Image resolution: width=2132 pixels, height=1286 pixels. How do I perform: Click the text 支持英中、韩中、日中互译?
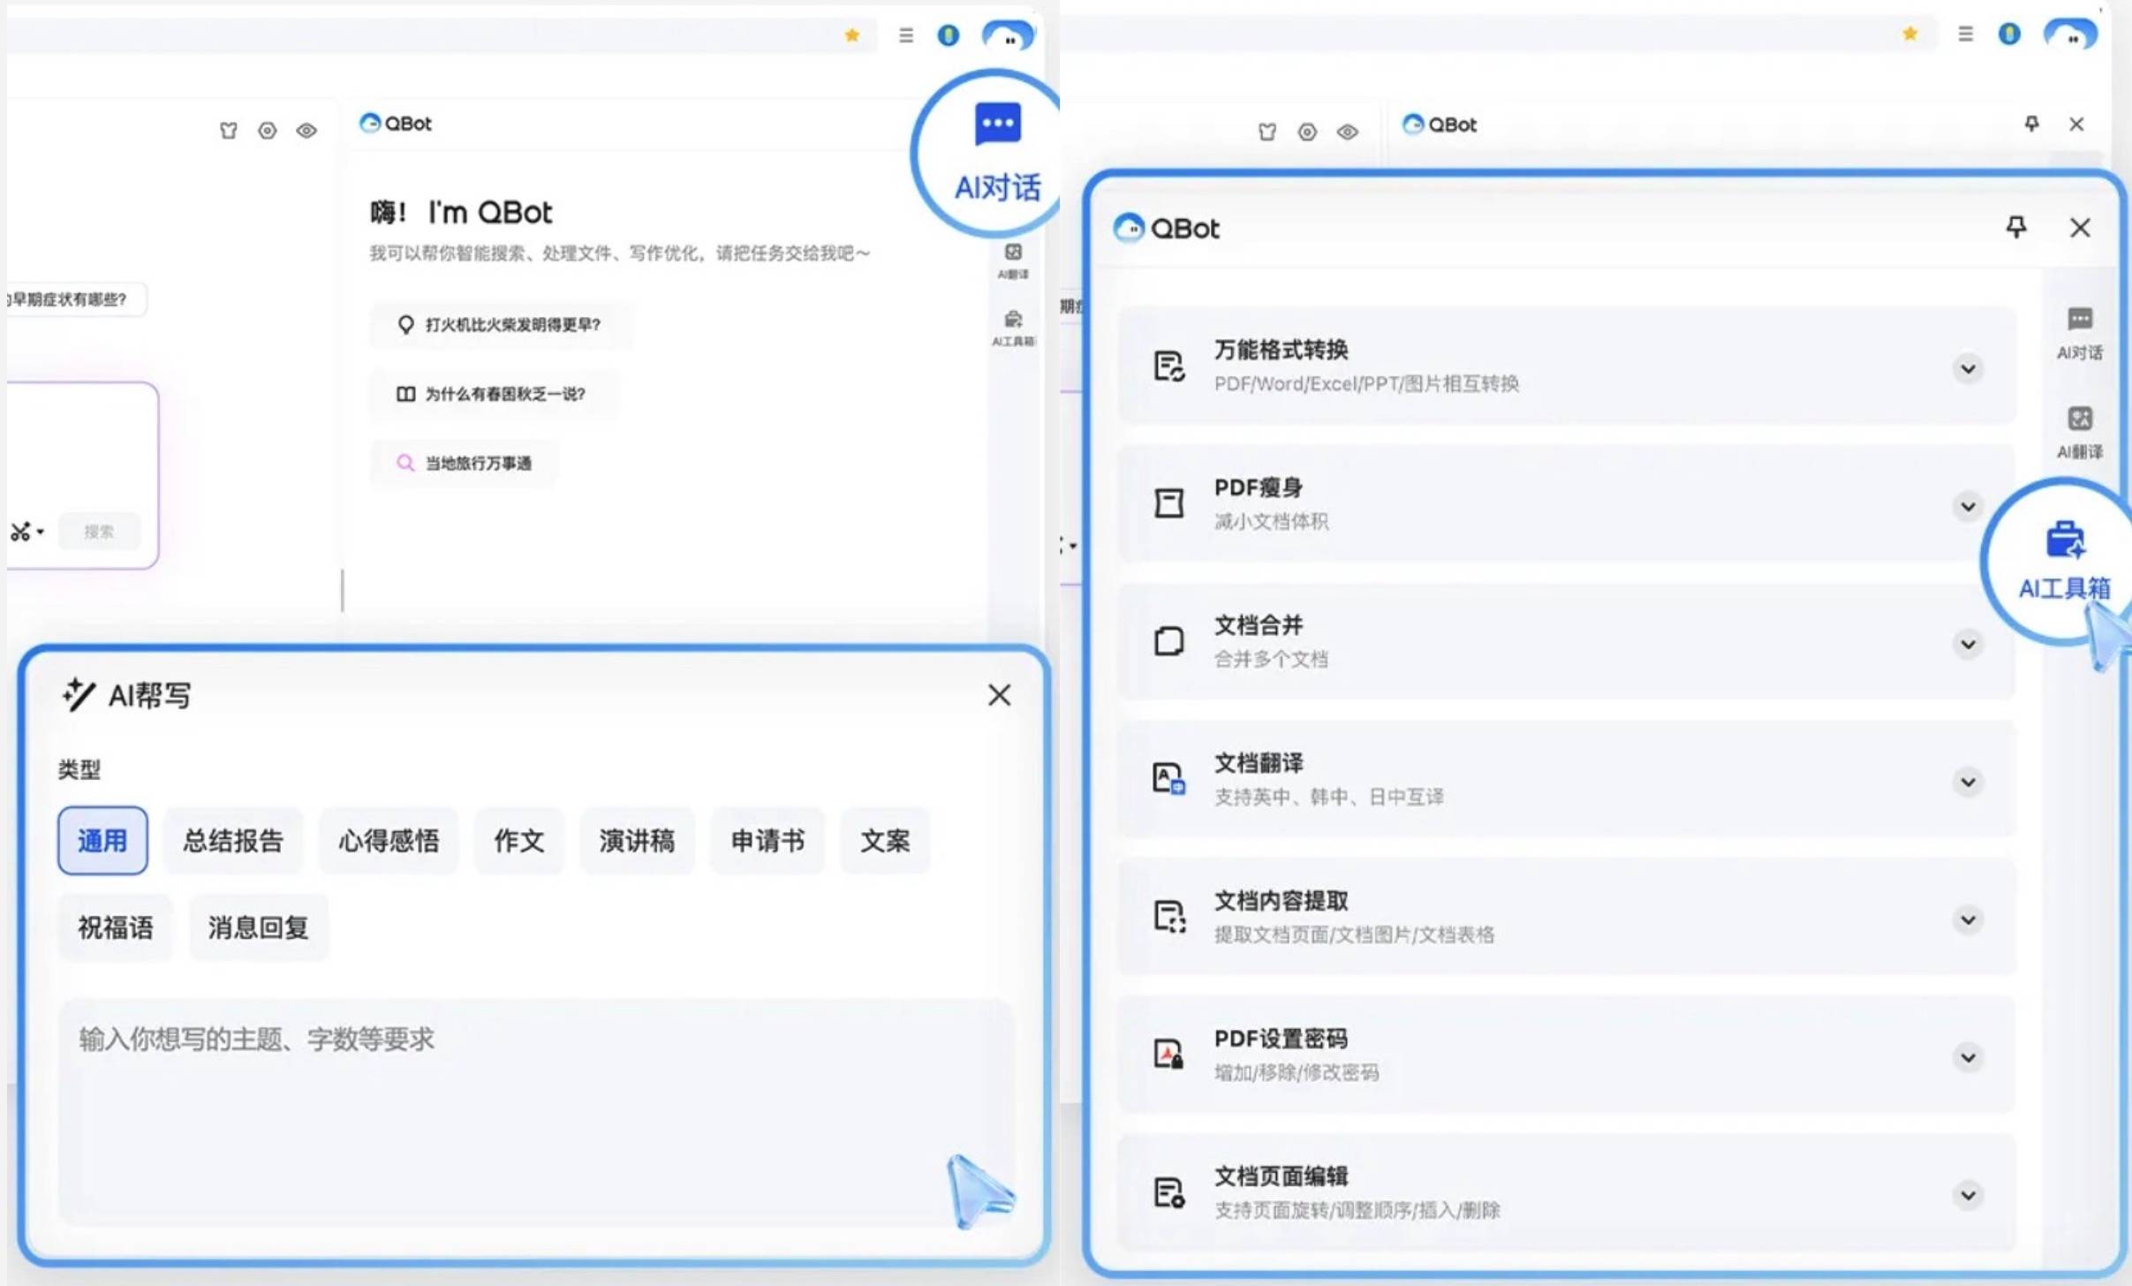(x=1328, y=798)
